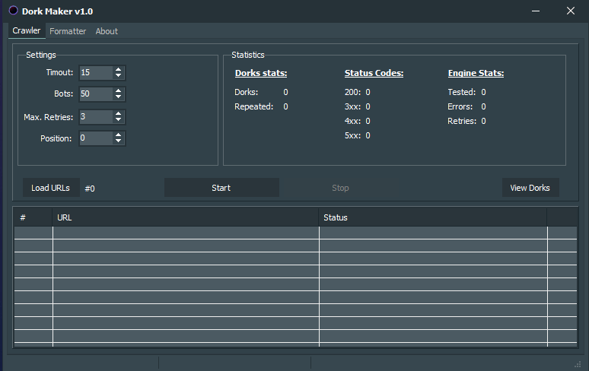Increase Max. Retries with up arrow

(x=118, y=114)
